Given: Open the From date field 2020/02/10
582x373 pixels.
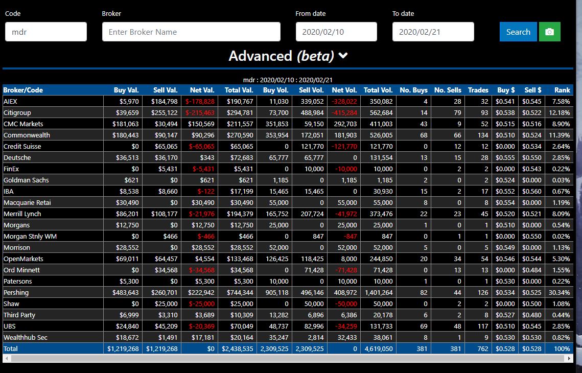Looking at the screenshot, I should click(336, 32).
